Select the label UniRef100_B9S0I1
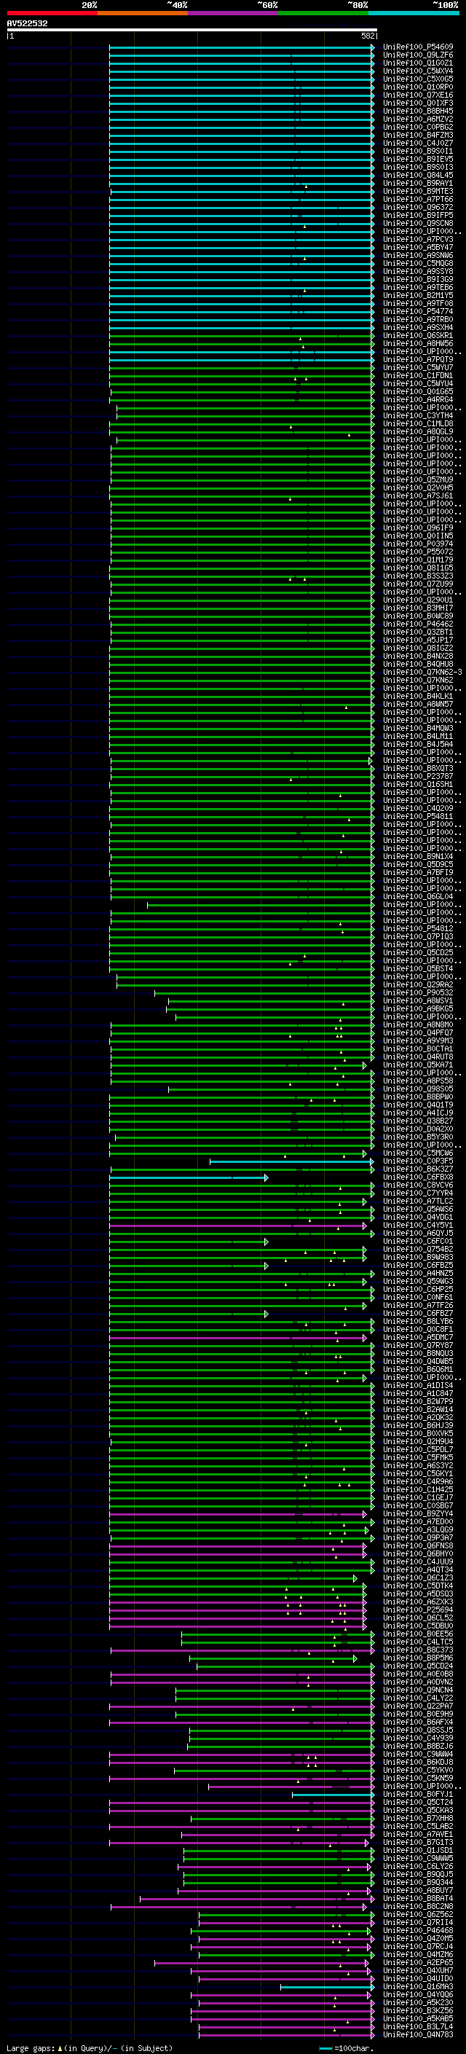This screenshot has height=2054, width=466. tap(417, 152)
